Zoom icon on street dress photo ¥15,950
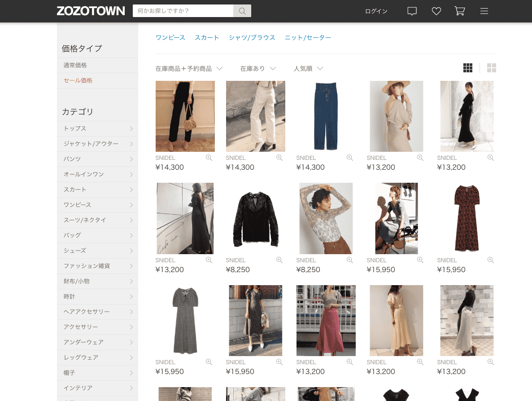Viewport: 532px width, 401px height. coord(279,362)
